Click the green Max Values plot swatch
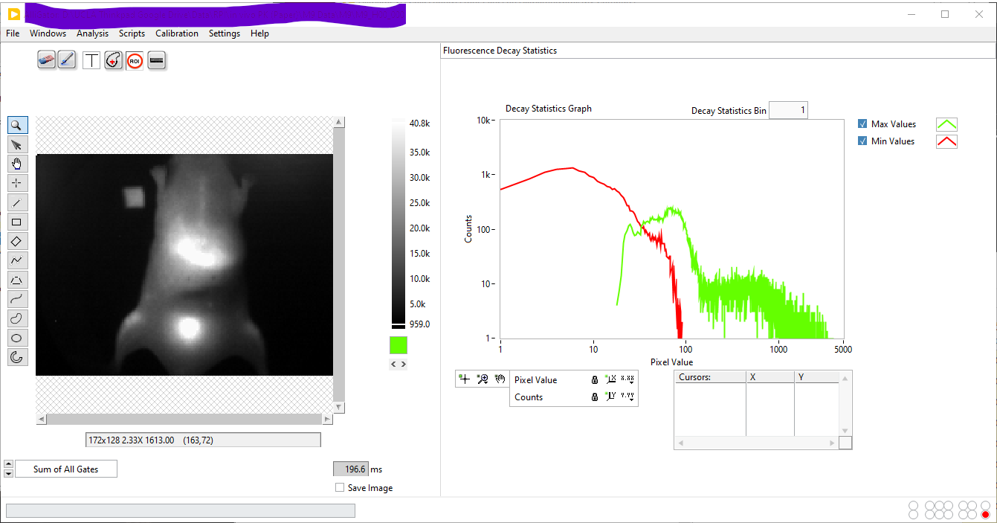Image resolution: width=997 pixels, height=523 pixels. (x=946, y=124)
